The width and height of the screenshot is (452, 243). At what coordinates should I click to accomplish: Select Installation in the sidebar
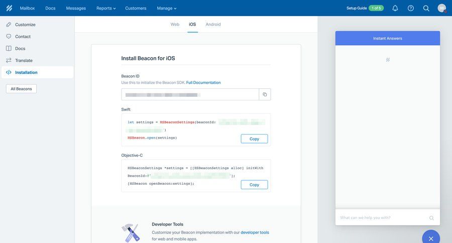37,72
